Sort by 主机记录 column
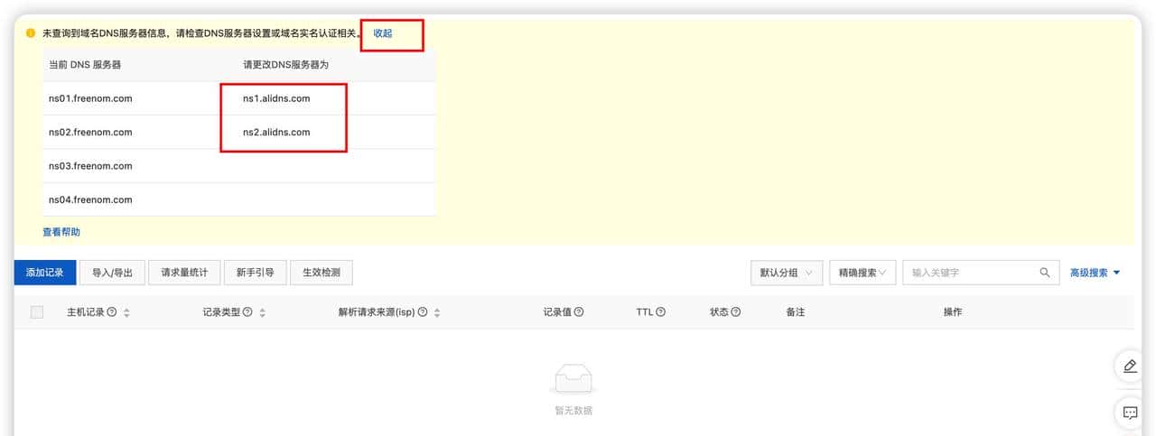 click(126, 312)
